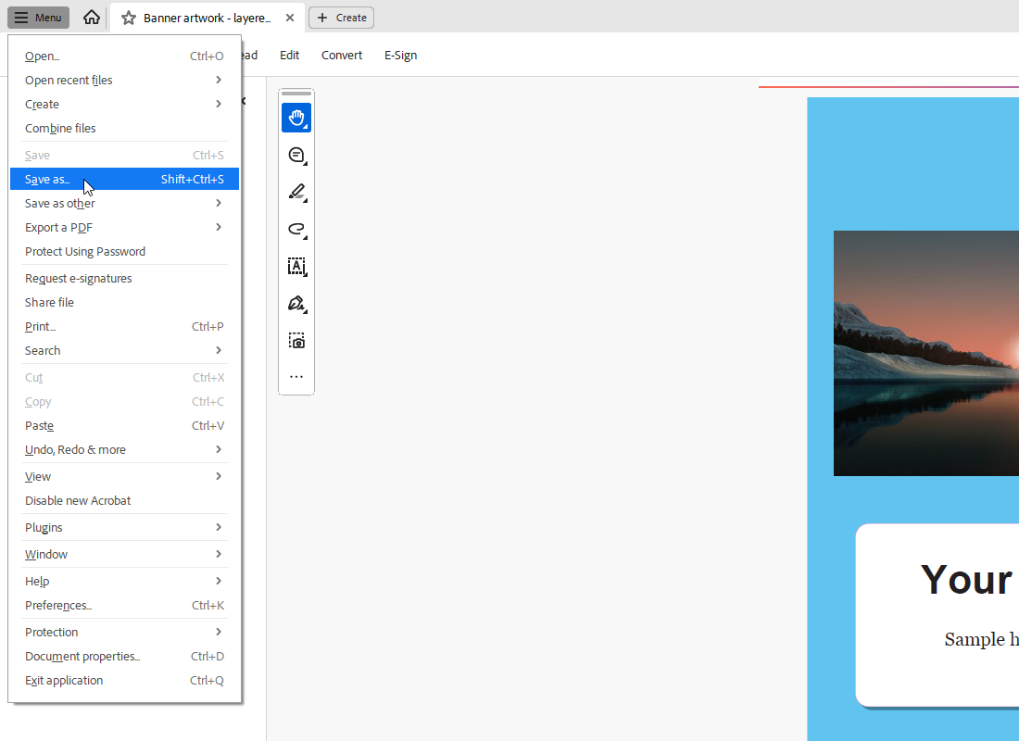Expand the Plugins submenu

pos(125,527)
